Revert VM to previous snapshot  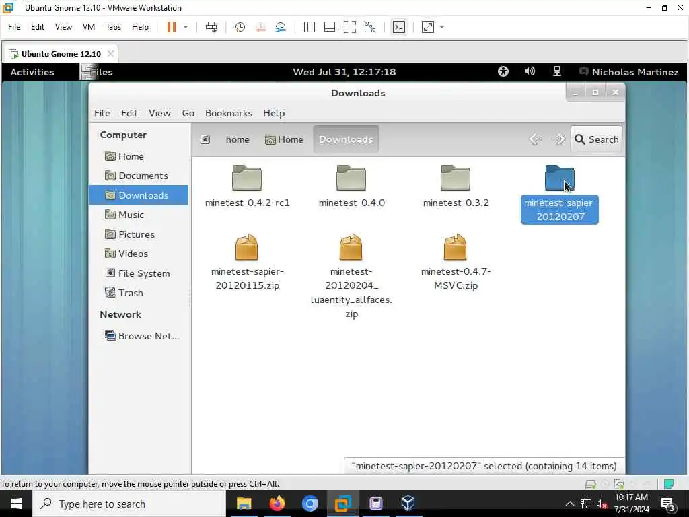(260, 27)
